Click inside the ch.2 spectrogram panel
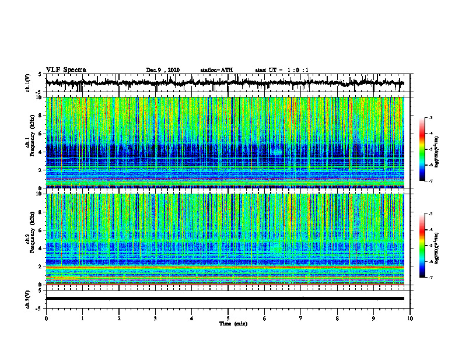This screenshot has height=357, width=462. (225, 239)
